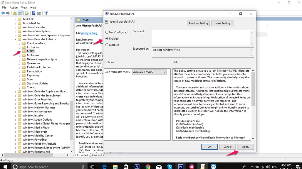This screenshot has width=302, height=169.
Task: Switch to the Standard tab
Action: coord(97,155)
